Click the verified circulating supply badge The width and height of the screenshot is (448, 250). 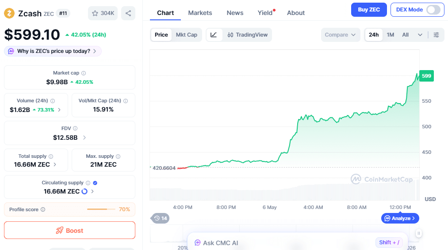point(95,183)
